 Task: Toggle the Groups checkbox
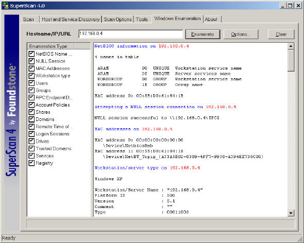click(31, 90)
